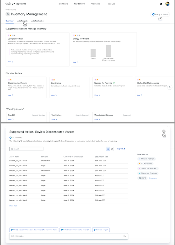Go to the Dashboard tab

pos(63,4)
